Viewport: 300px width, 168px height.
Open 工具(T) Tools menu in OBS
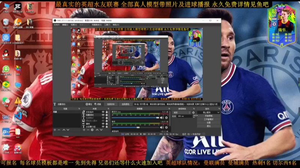(x=107, y=25)
